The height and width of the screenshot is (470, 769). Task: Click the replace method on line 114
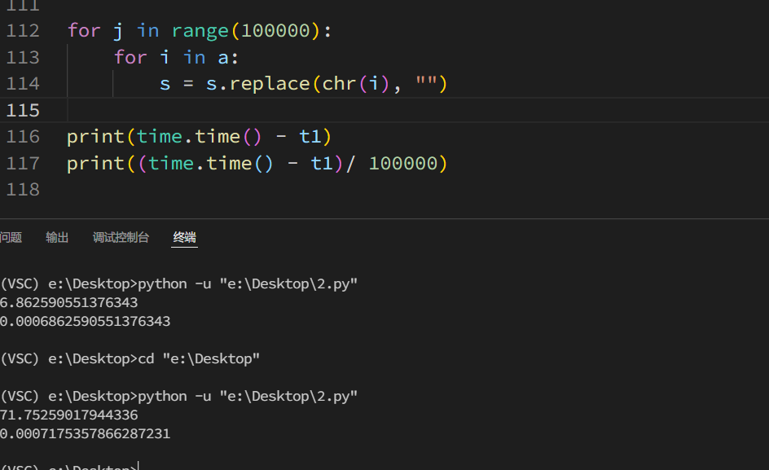click(x=270, y=84)
